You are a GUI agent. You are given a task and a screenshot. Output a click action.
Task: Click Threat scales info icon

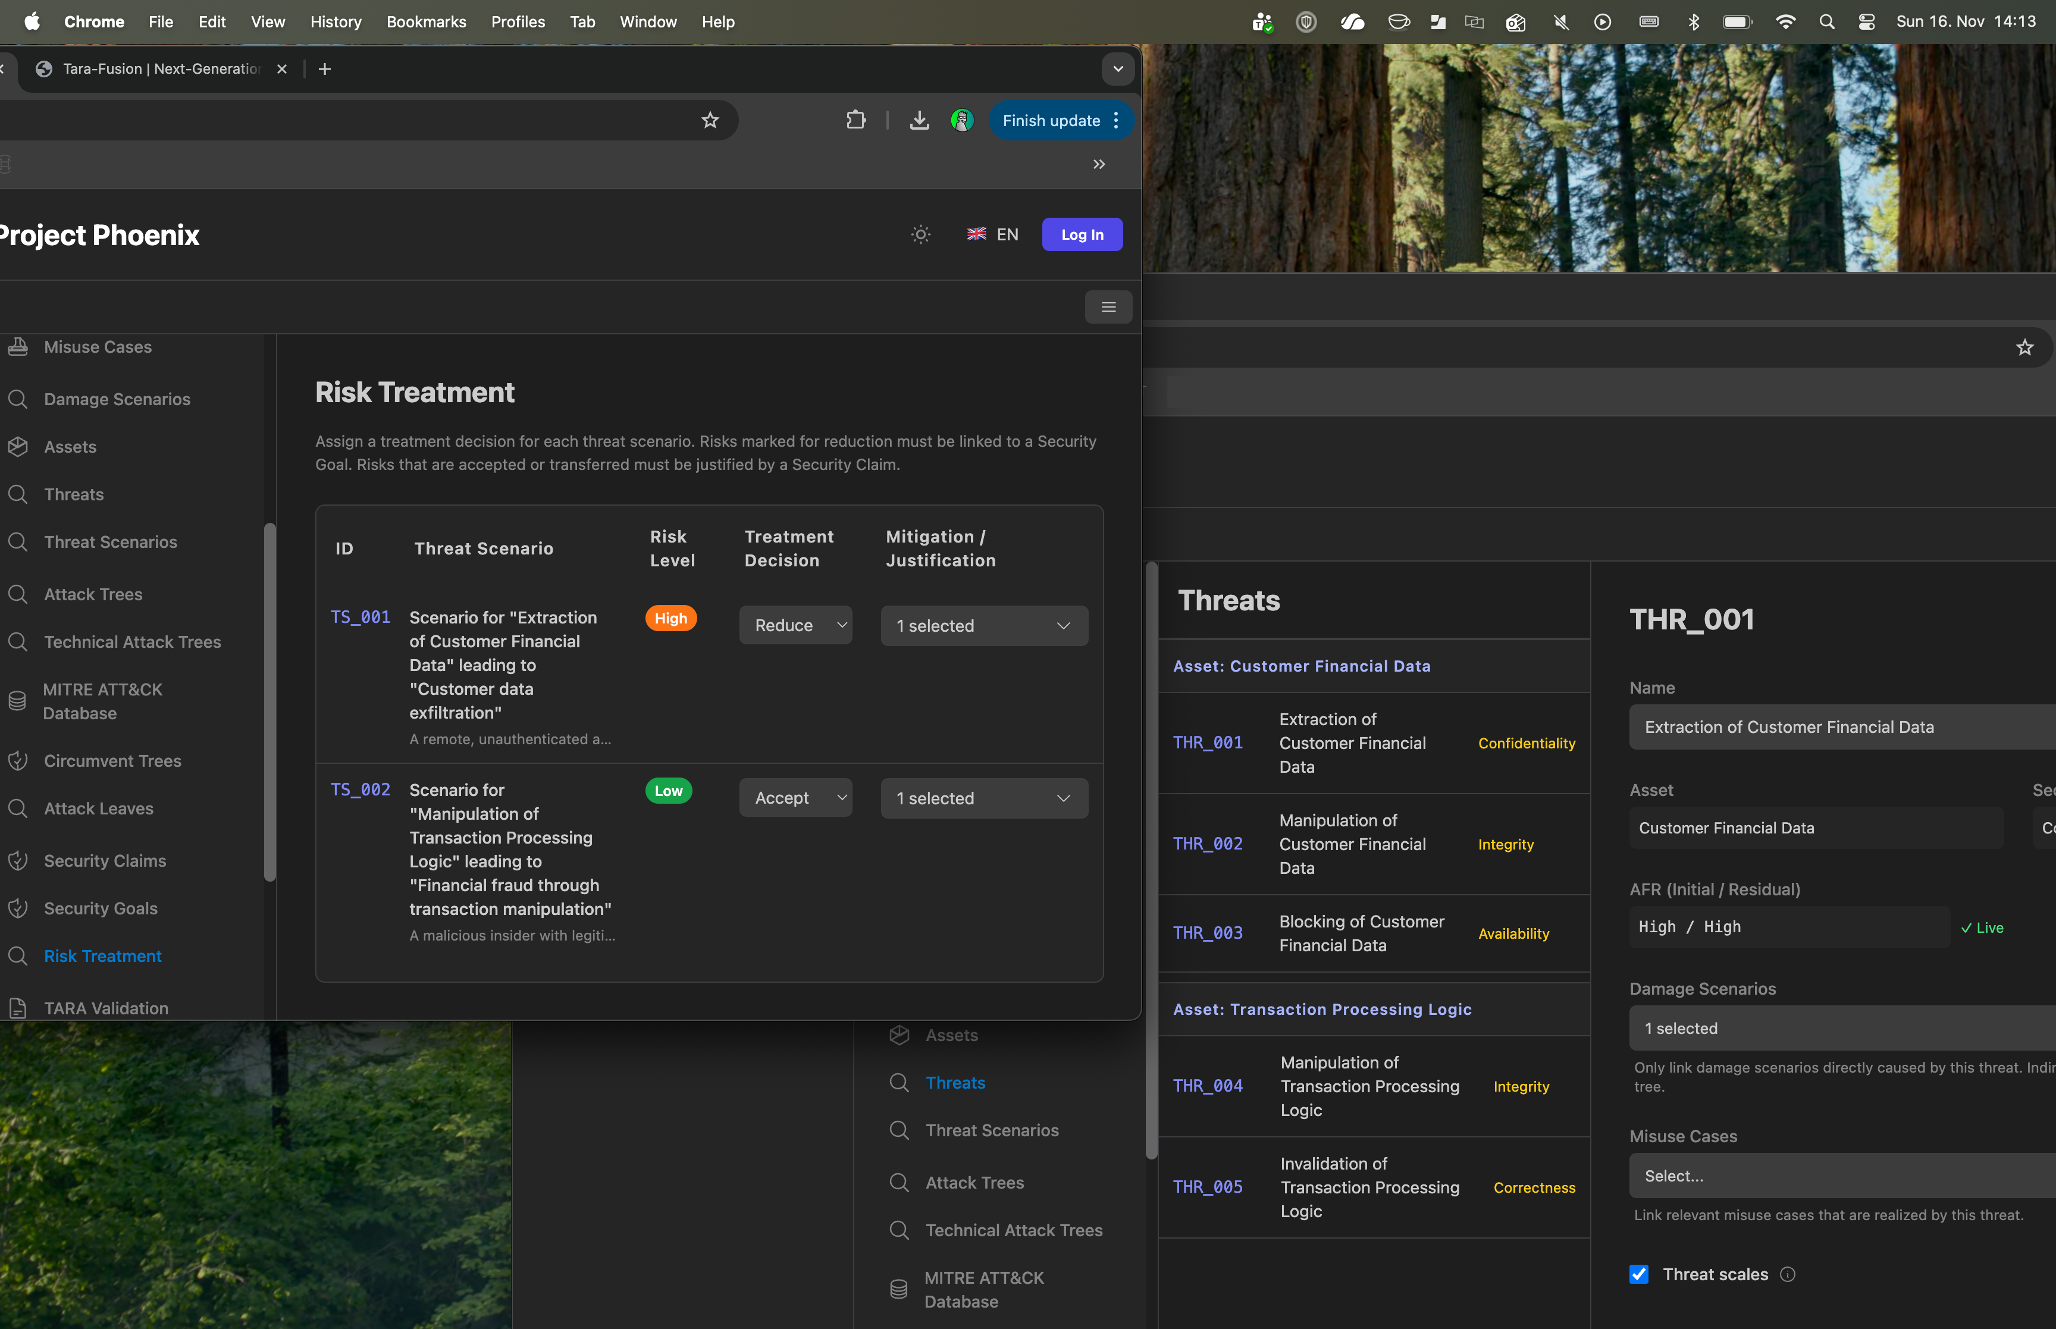[1788, 1275]
